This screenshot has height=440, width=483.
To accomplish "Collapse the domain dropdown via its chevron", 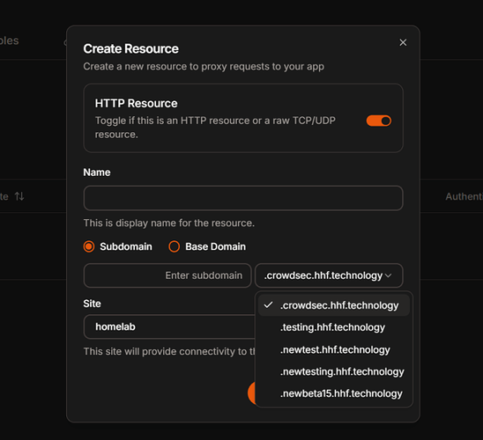I will tap(388, 275).
